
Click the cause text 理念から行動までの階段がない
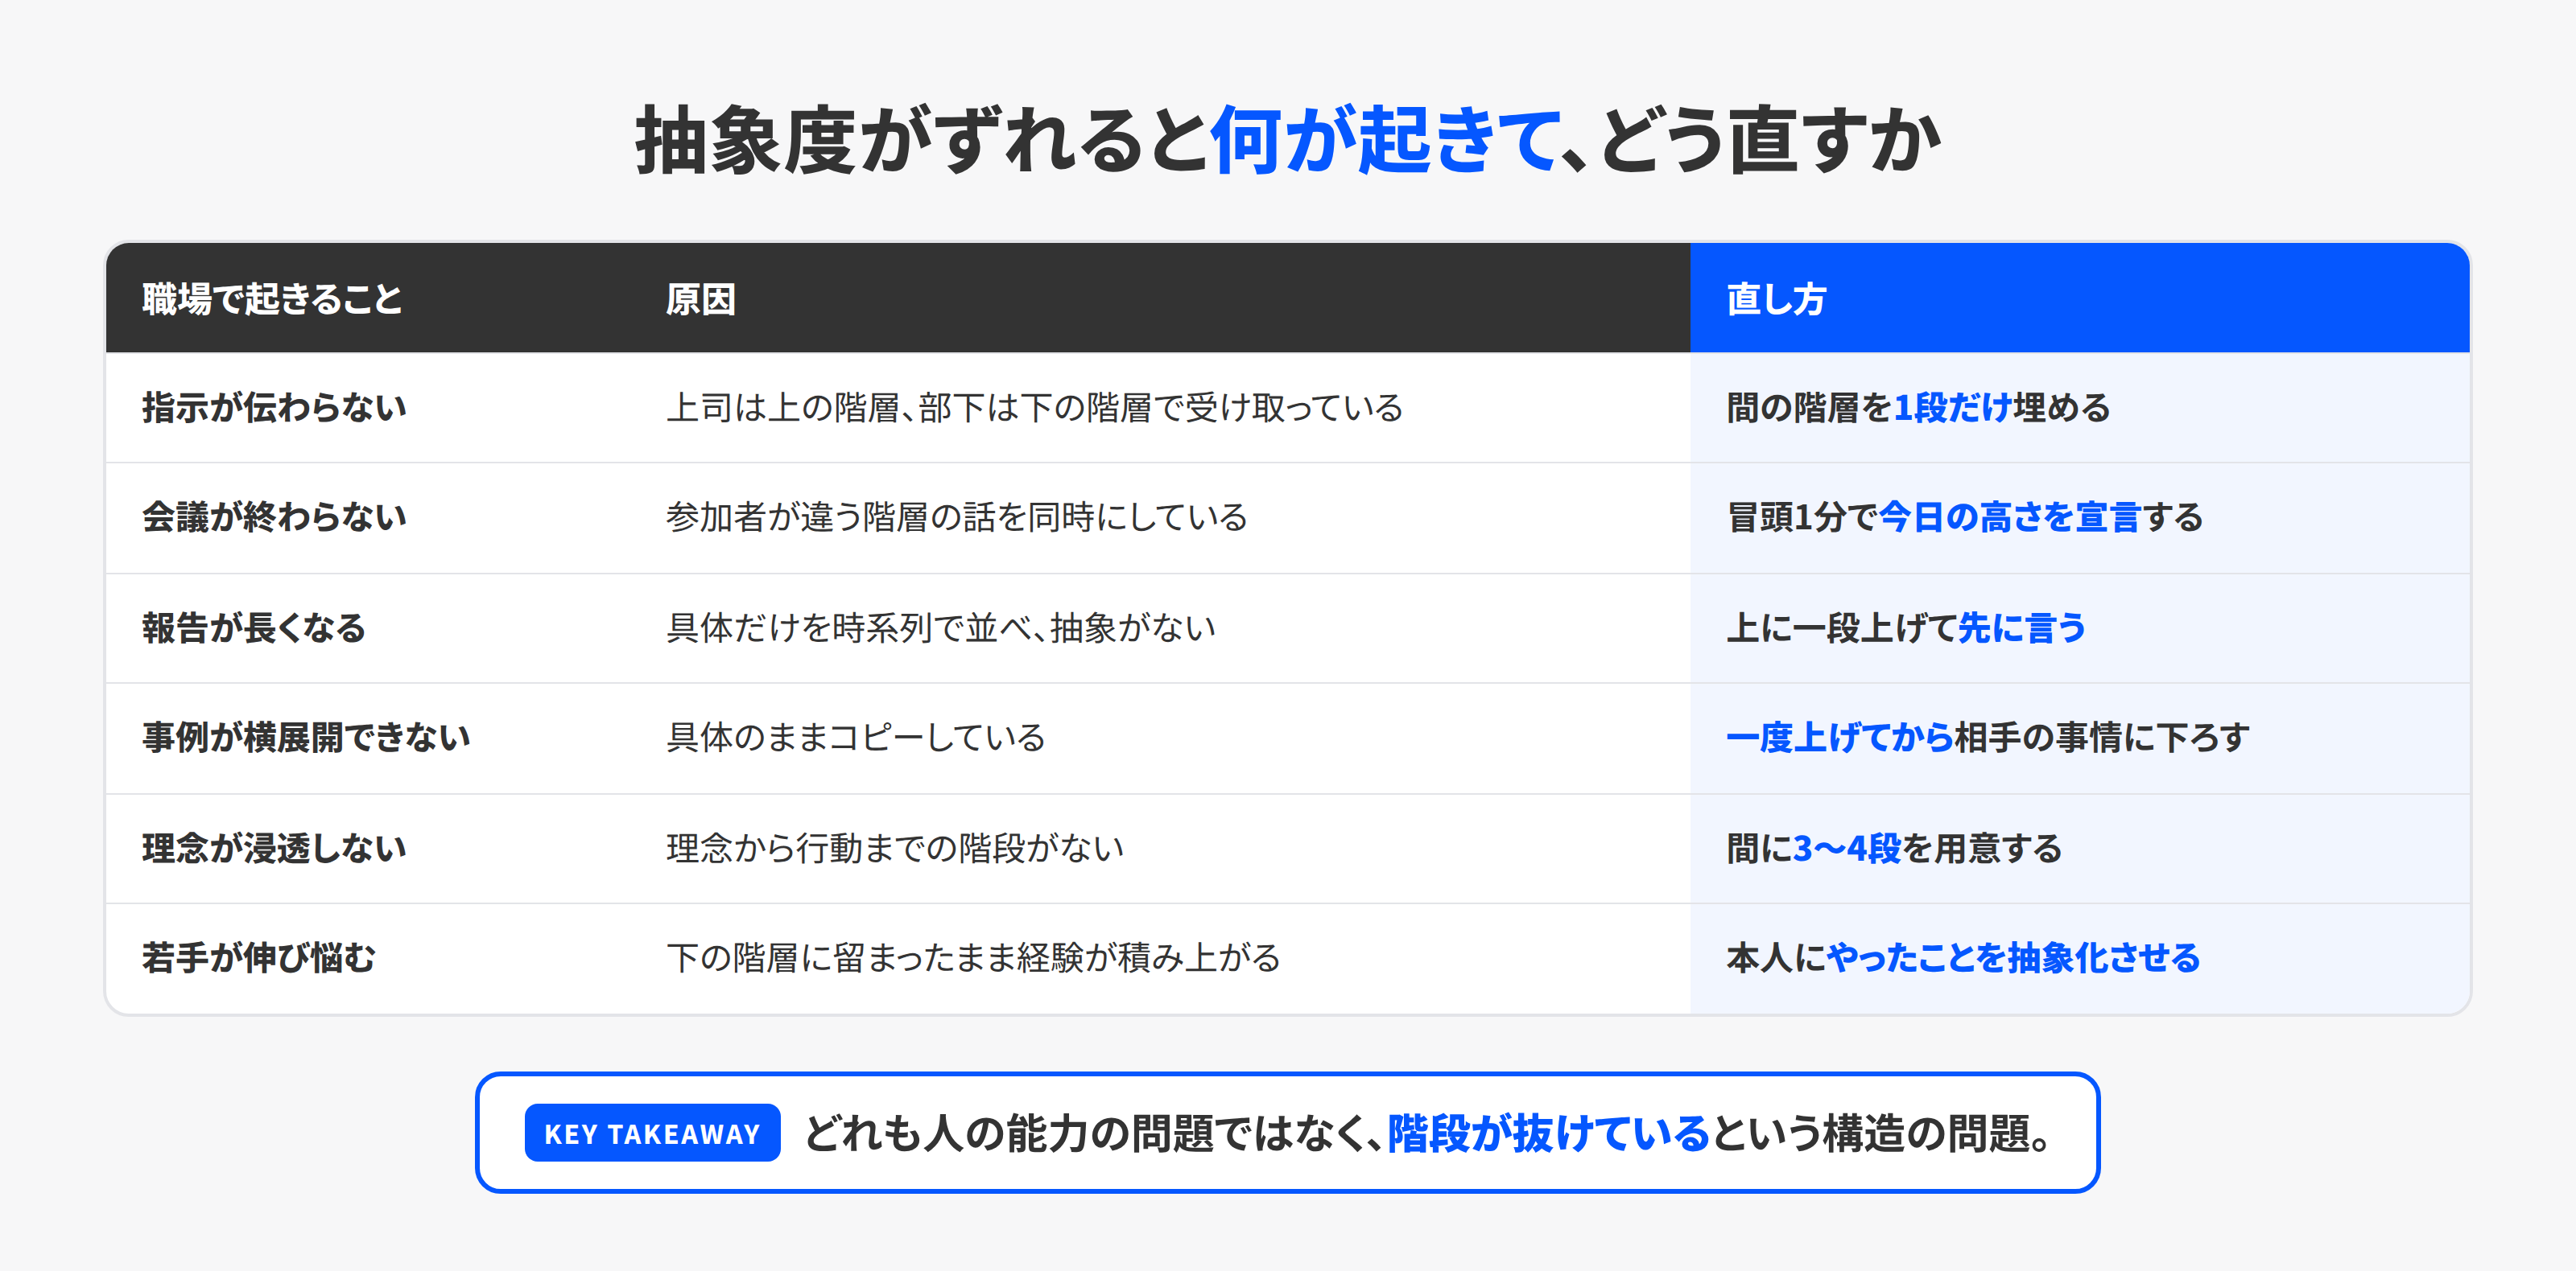(x=895, y=849)
